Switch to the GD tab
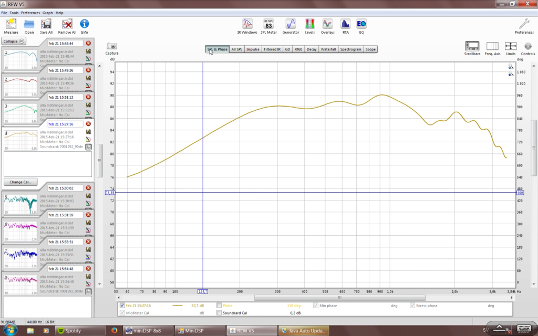The width and height of the screenshot is (538, 336). (287, 49)
